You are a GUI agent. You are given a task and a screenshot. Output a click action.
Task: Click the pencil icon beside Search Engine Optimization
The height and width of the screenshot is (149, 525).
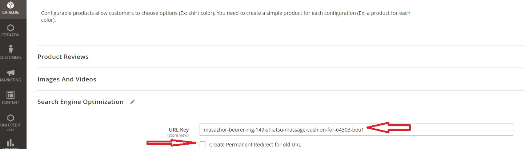(133, 102)
